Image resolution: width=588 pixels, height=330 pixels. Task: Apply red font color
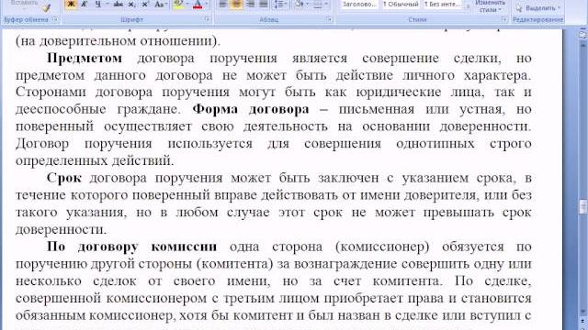pyautogui.click(x=198, y=5)
